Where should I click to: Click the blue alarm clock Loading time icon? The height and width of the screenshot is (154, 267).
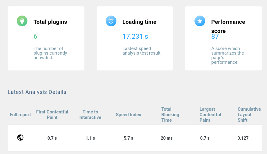coord(111,21)
